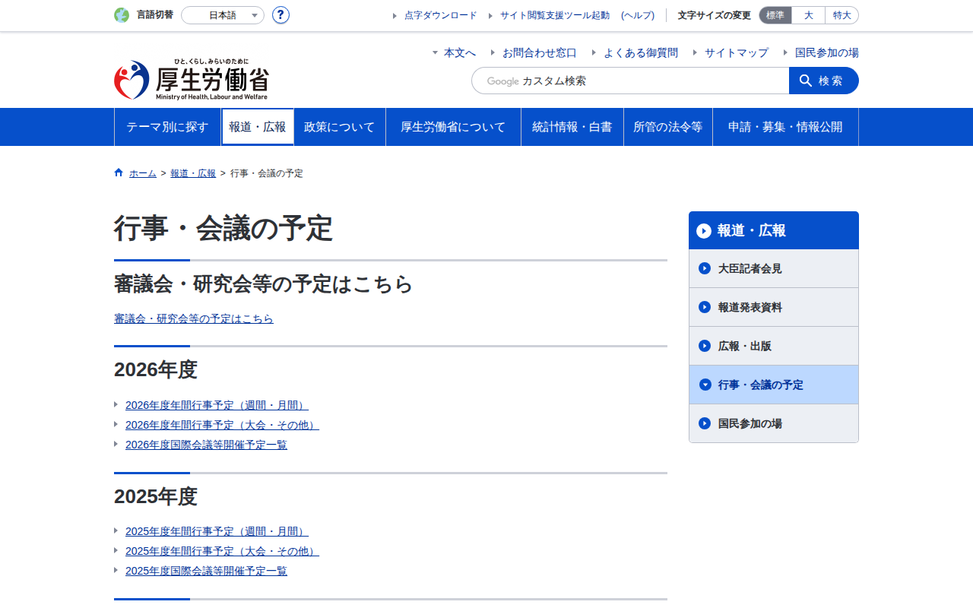The width and height of the screenshot is (973, 608).
Task: Open 広報・出版 in sidebar
Action: [x=774, y=346]
